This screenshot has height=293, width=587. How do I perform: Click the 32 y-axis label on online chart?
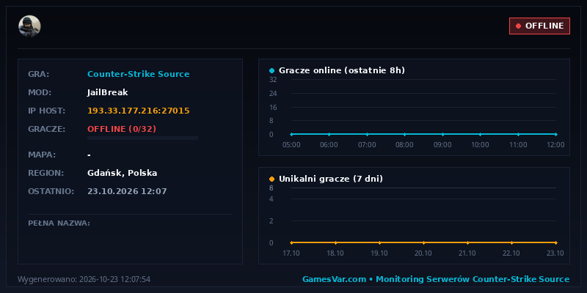point(273,79)
